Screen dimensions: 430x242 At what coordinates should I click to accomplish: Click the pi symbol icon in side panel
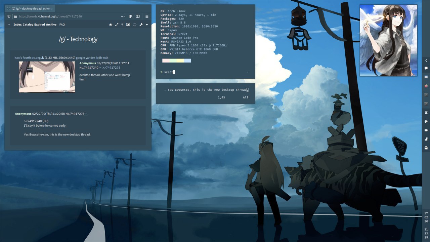426,113
